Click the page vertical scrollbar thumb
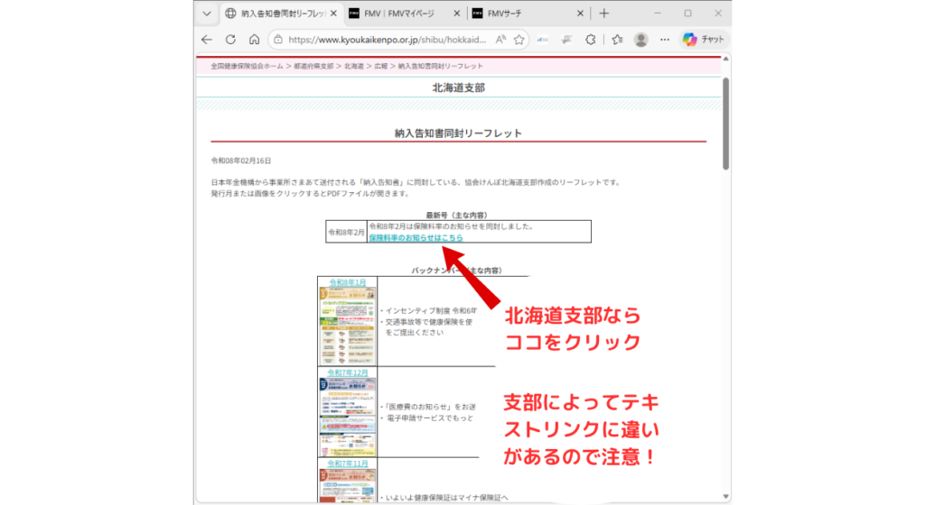Viewport: 925px width, 505px height. point(725,124)
